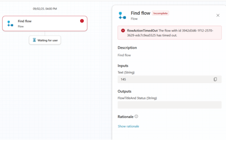Viewport: 226px width, 141px height.
Task: Click the Description heading
Action: coord(127,48)
